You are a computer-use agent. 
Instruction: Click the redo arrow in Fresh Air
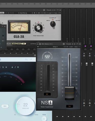tap(31, 60)
